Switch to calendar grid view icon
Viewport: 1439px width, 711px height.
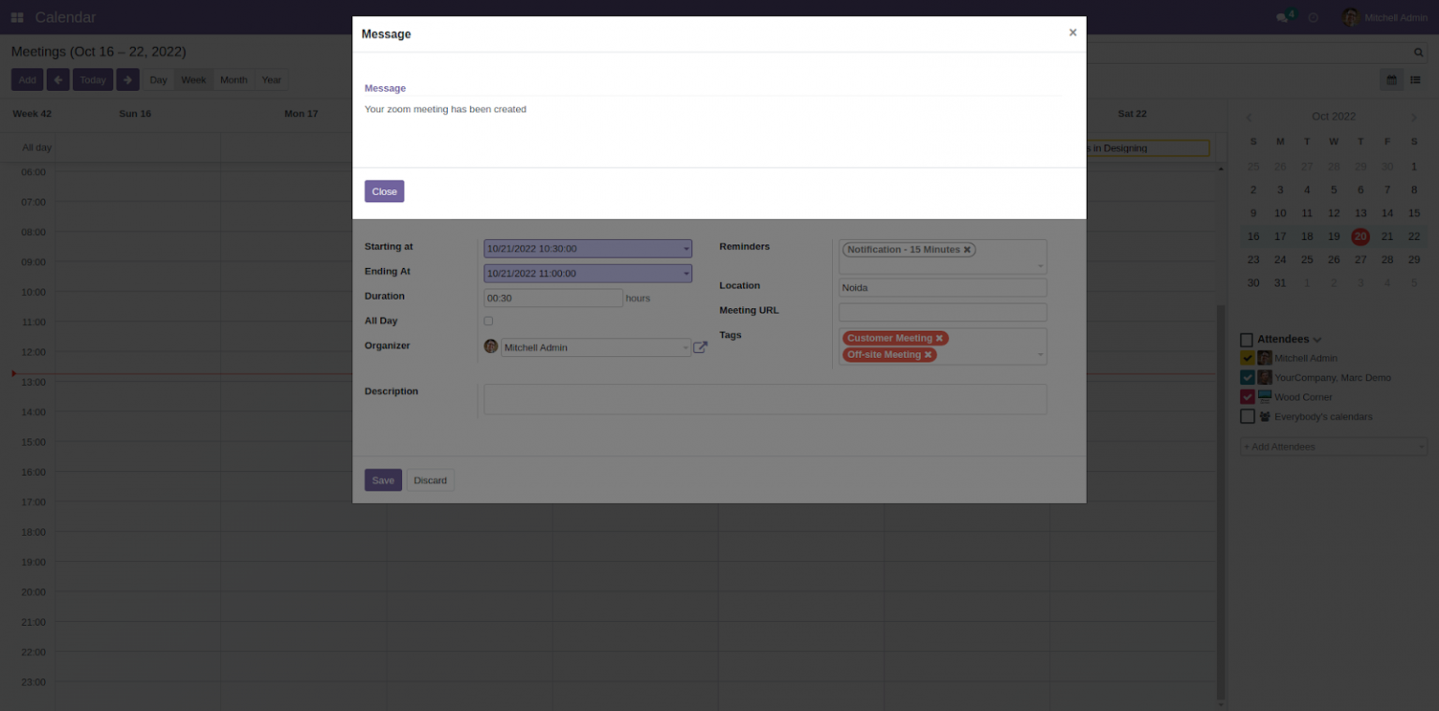coord(1390,80)
